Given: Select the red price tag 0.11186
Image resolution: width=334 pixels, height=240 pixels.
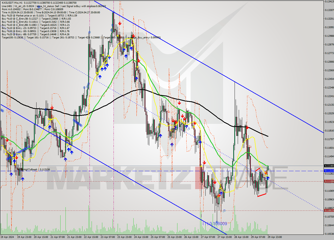Looking at the screenshot, I should point(329,181).
